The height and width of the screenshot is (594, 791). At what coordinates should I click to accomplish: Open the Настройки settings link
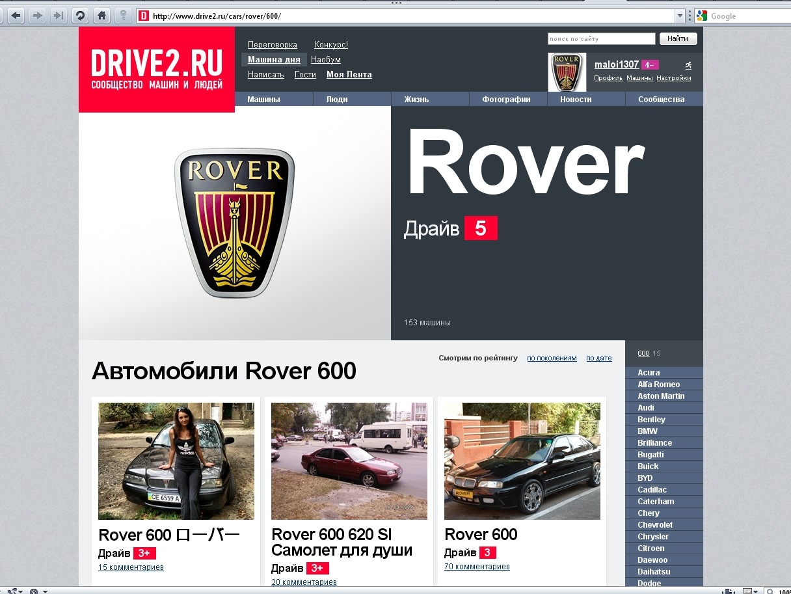[674, 78]
